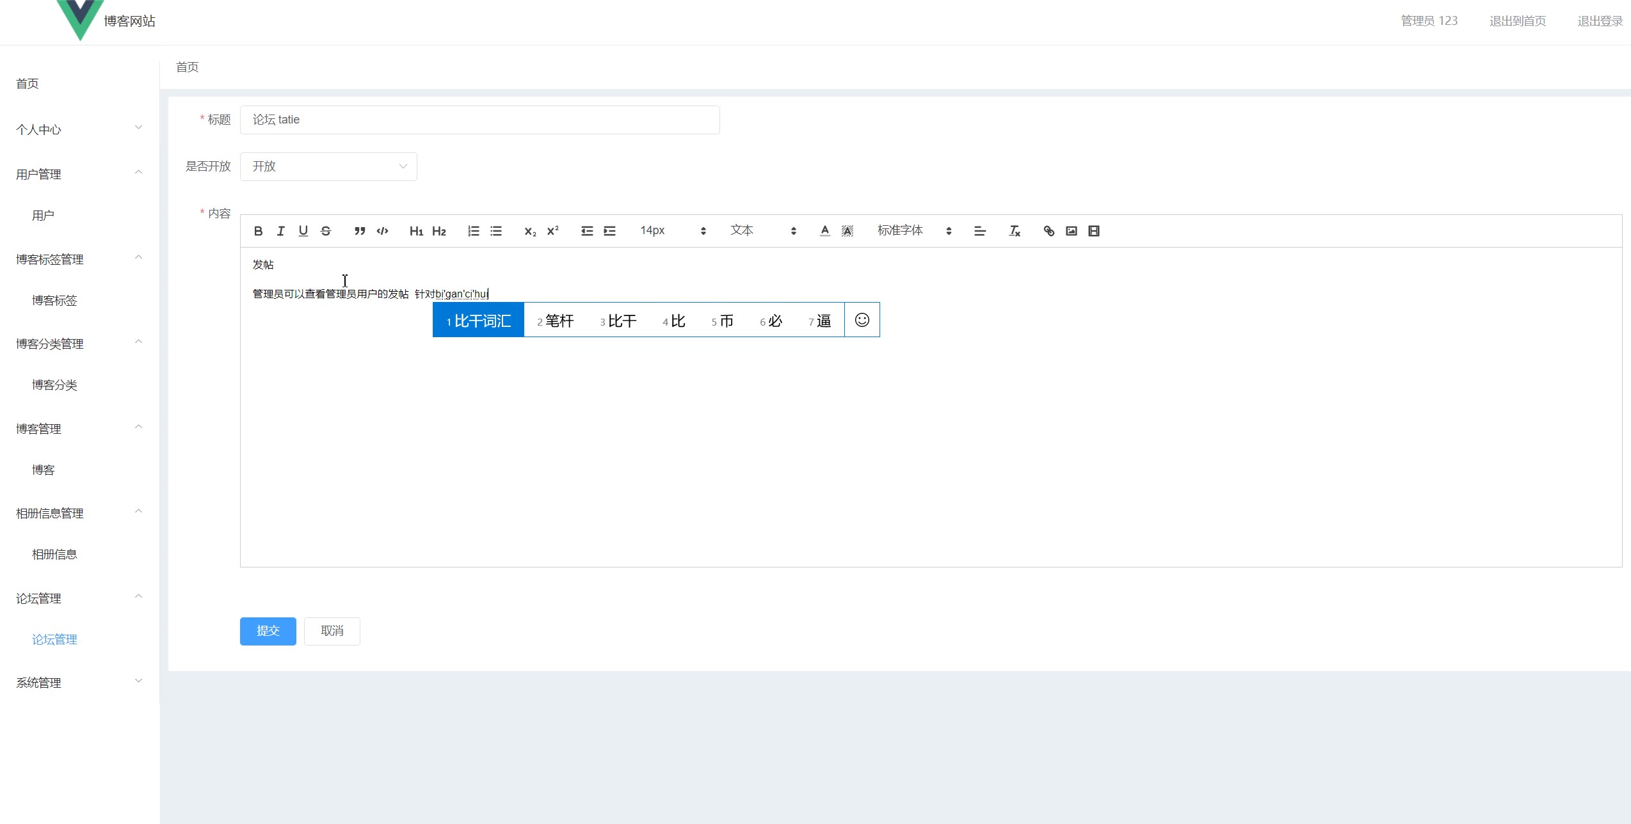The height and width of the screenshot is (824, 1631).
Task: Open the 标准字体 font dropdown
Action: point(914,231)
